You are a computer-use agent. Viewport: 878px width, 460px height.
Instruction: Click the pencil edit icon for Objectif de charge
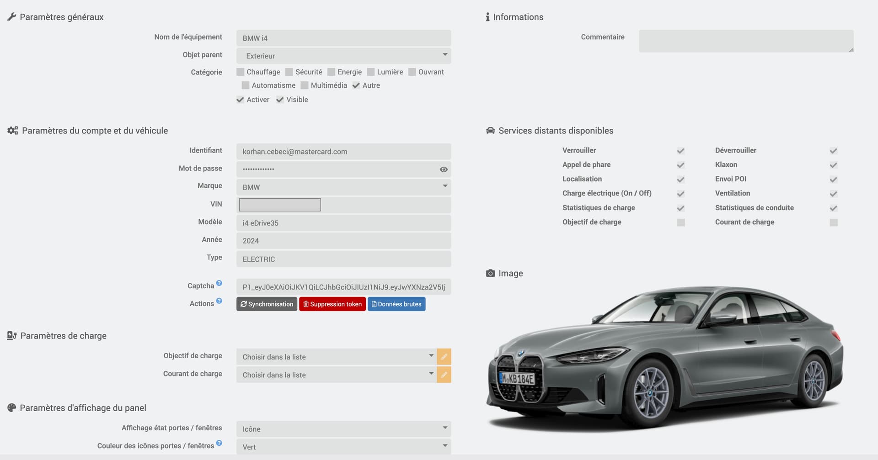point(444,357)
